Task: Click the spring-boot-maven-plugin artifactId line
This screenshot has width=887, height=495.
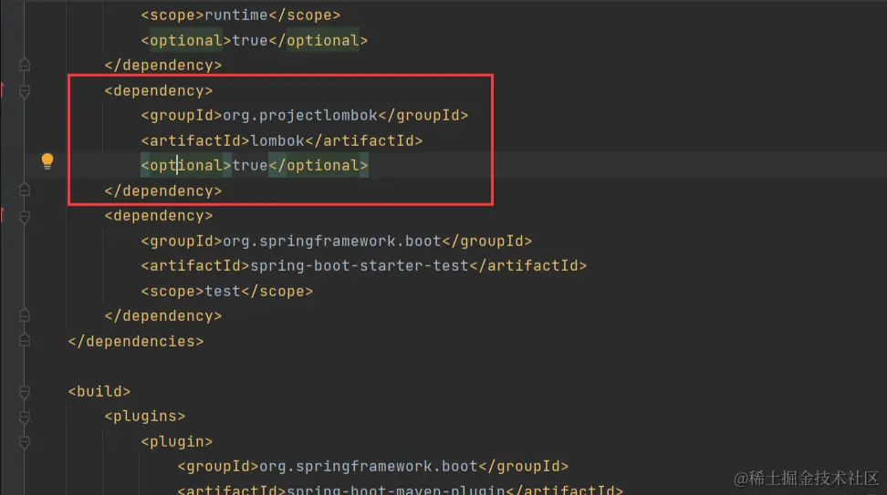Action: point(400,490)
